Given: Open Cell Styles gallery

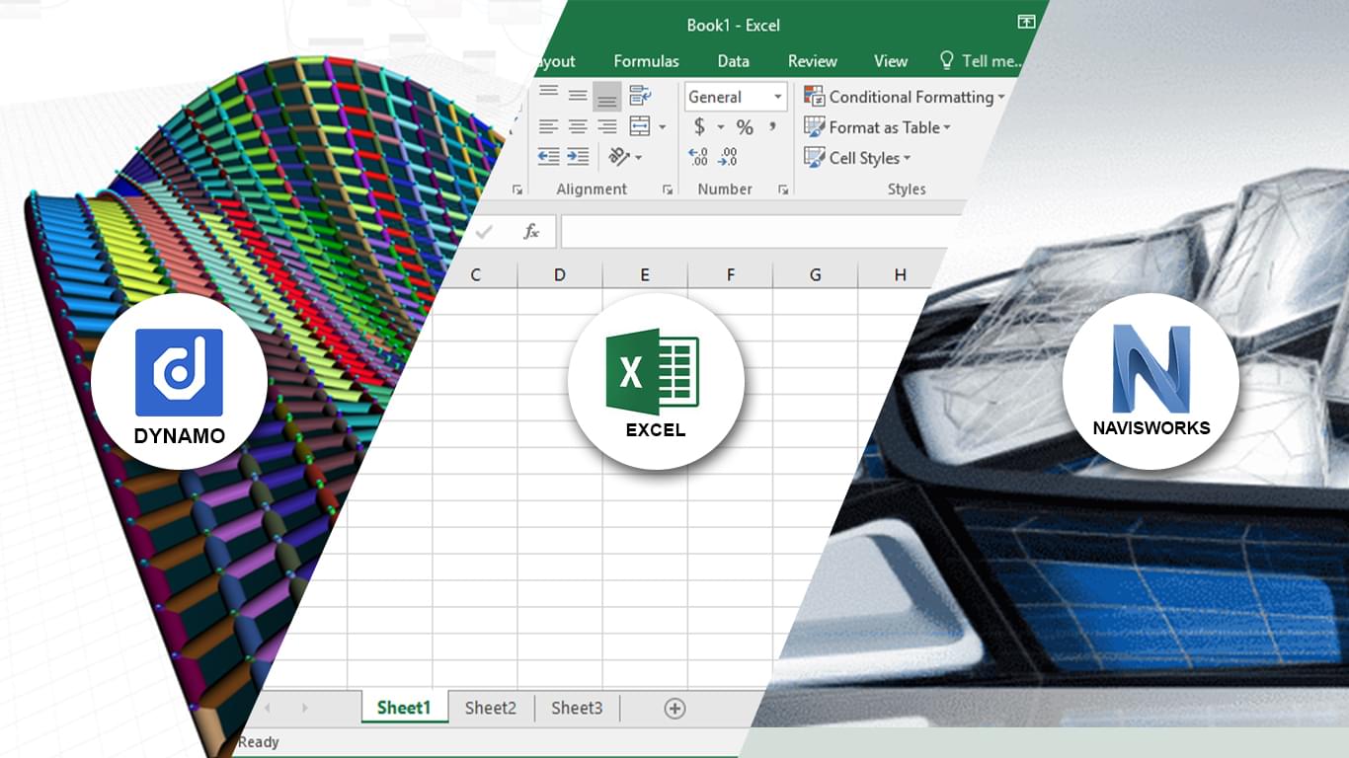Looking at the screenshot, I should tap(857, 158).
